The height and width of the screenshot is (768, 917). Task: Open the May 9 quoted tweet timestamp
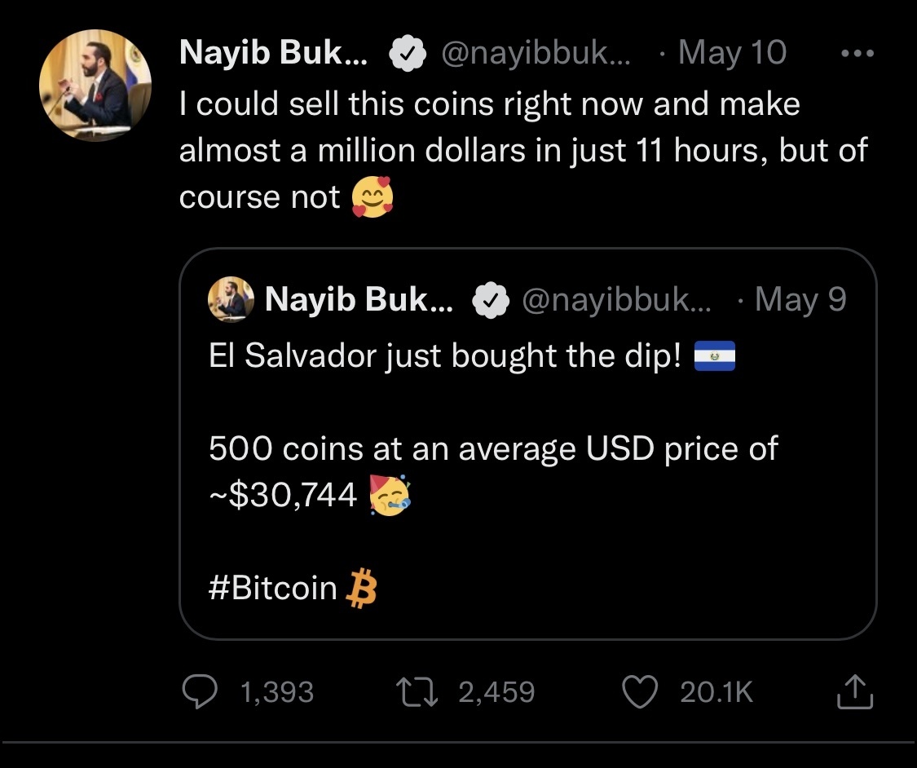(x=800, y=301)
